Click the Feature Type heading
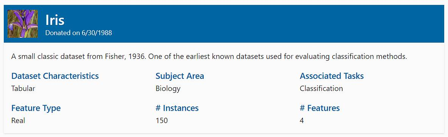The width and height of the screenshot is (448, 137). (36, 108)
